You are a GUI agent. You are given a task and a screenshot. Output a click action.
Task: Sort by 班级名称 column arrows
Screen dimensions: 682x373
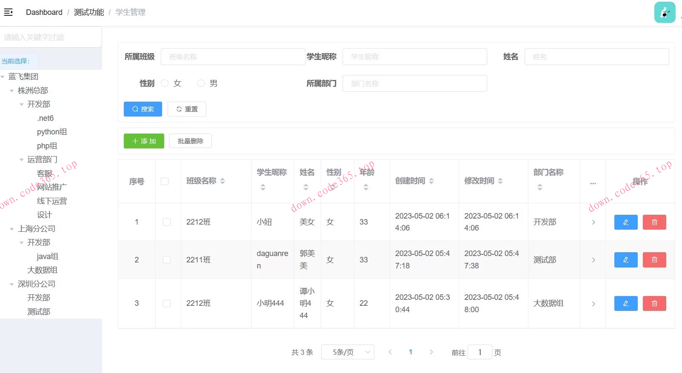(223, 181)
